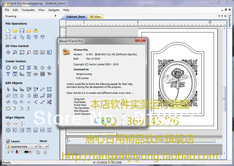The width and height of the screenshot is (234, 166).
Task: Create a new file with blank page icon
Action: pyautogui.click(x=8, y=31)
